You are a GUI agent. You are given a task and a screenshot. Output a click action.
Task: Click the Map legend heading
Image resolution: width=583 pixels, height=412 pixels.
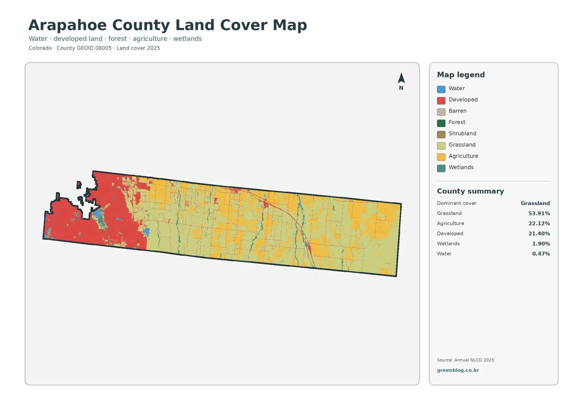461,75
